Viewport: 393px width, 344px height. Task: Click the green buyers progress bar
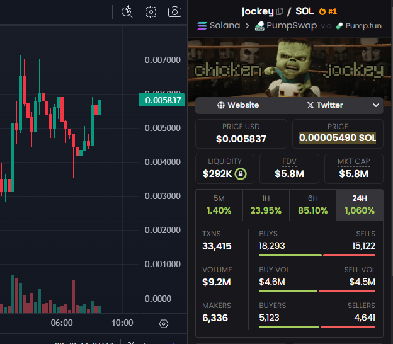click(x=289, y=327)
